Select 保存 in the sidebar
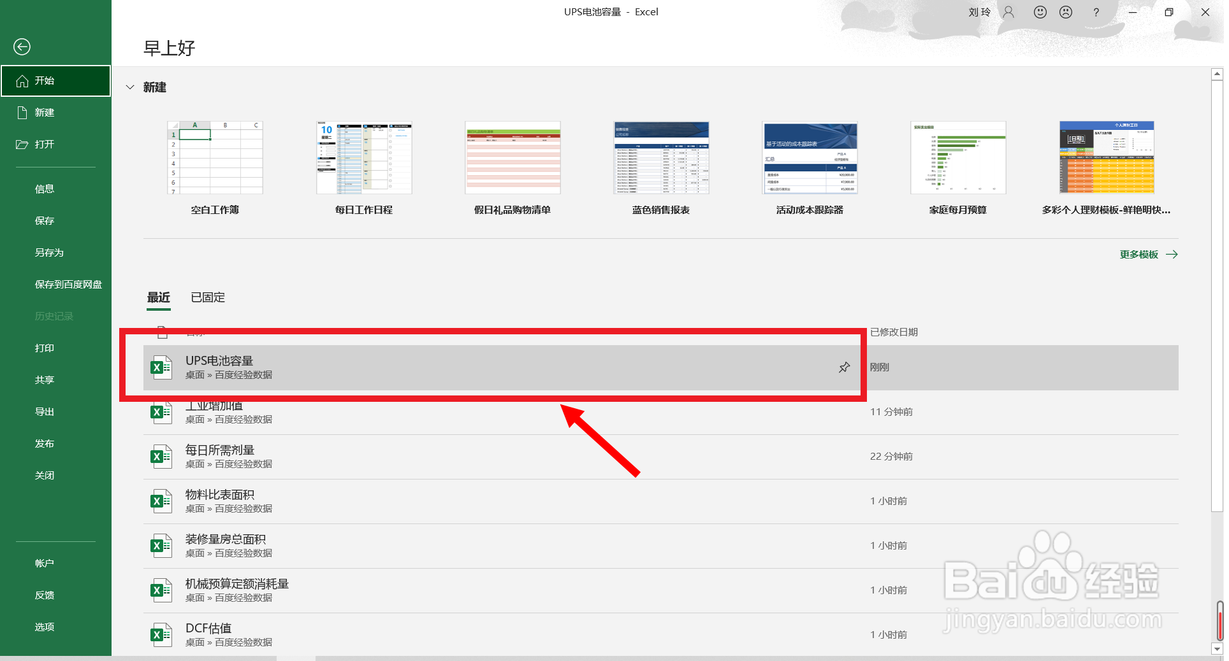Viewport: 1229px width, 661px height. coord(45,221)
